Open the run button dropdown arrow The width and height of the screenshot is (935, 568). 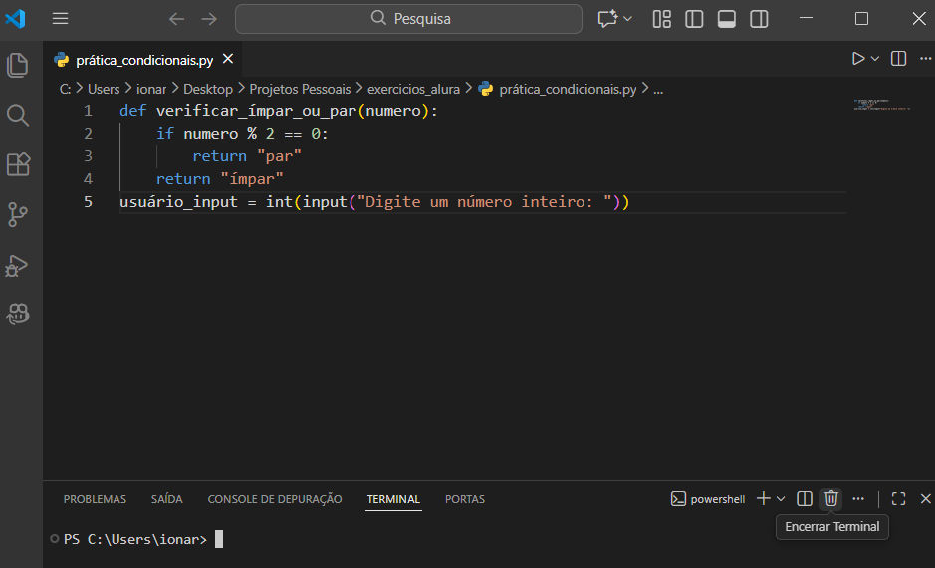coord(875,59)
